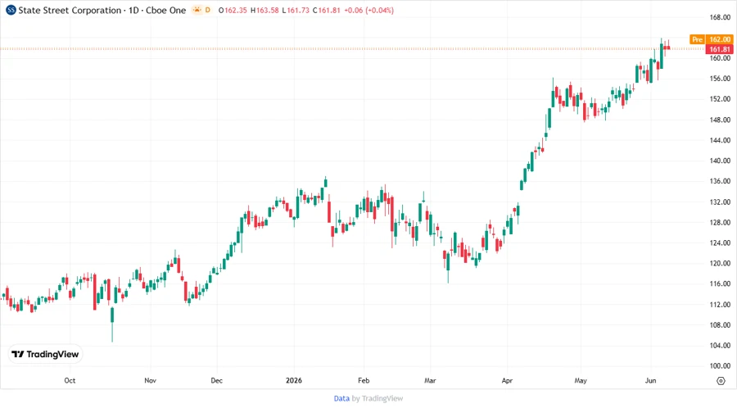Click the open value O162.35
The image size is (737, 408).
tap(233, 10)
